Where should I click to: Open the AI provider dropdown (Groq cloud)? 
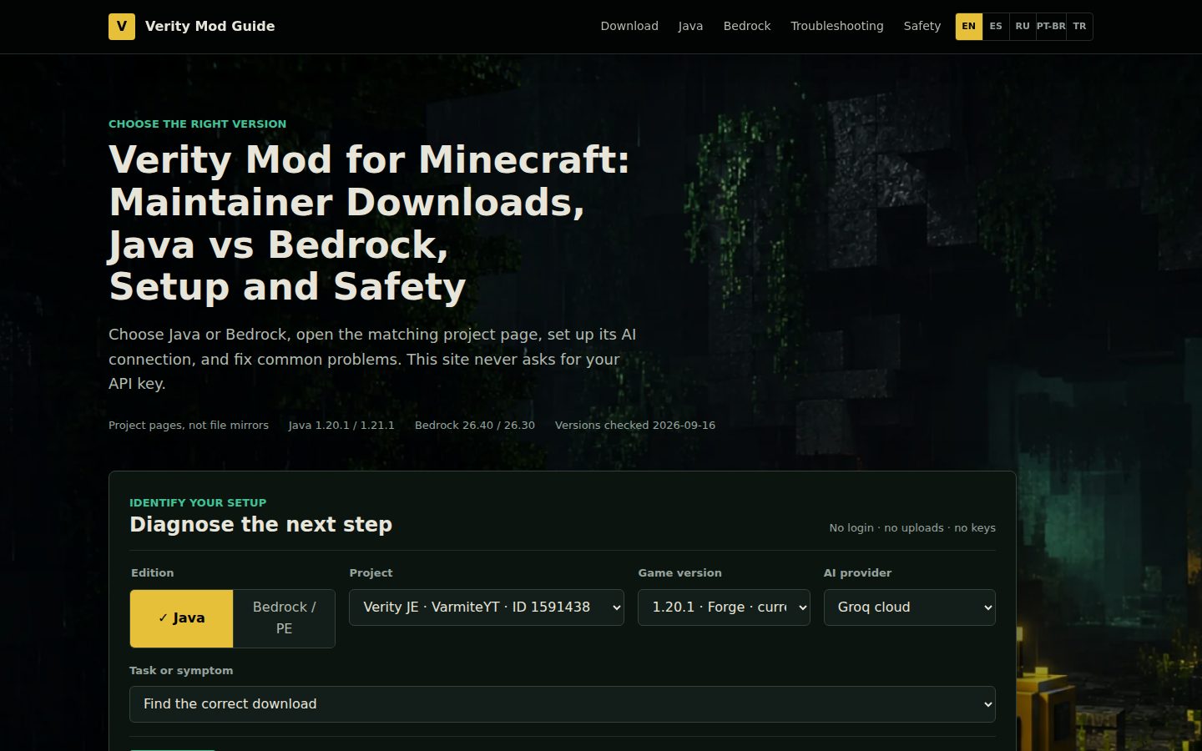point(910,607)
